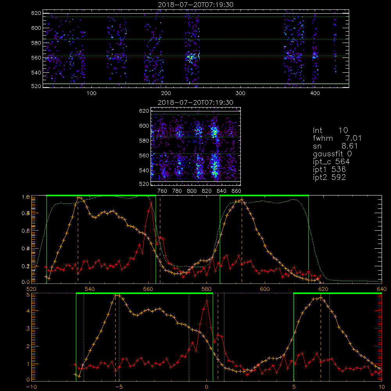391x391 pixels.
Task: Click the top plot title 2018-07-20T07:19:30
Action: [195, 5]
